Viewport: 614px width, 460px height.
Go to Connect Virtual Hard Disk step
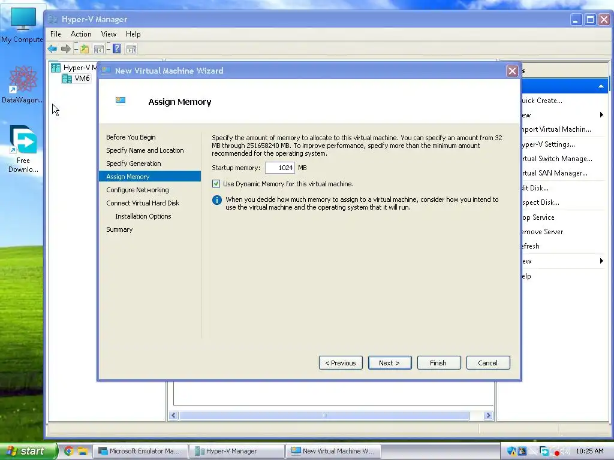coord(143,203)
